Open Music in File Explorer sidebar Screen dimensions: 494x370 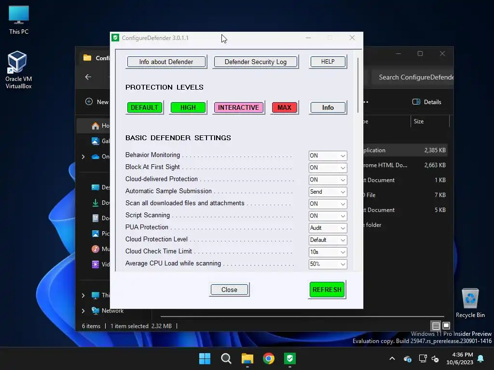click(100, 249)
